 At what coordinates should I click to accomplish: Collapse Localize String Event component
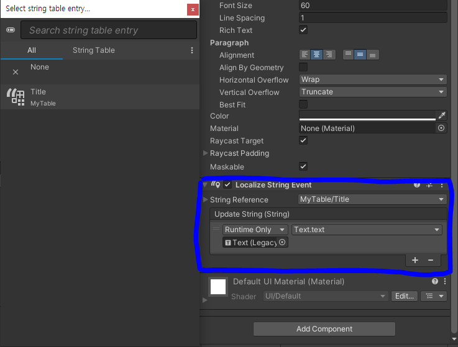coord(205,185)
